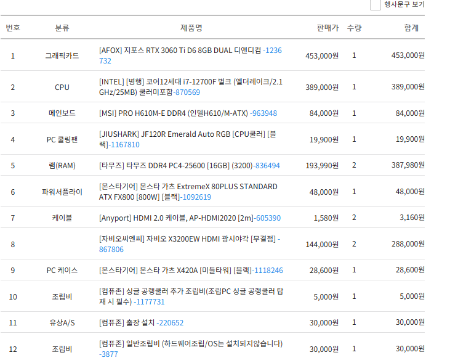Screen dimensions: 458x363
Task: Click the 판매가 column header
Action: coord(327,28)
